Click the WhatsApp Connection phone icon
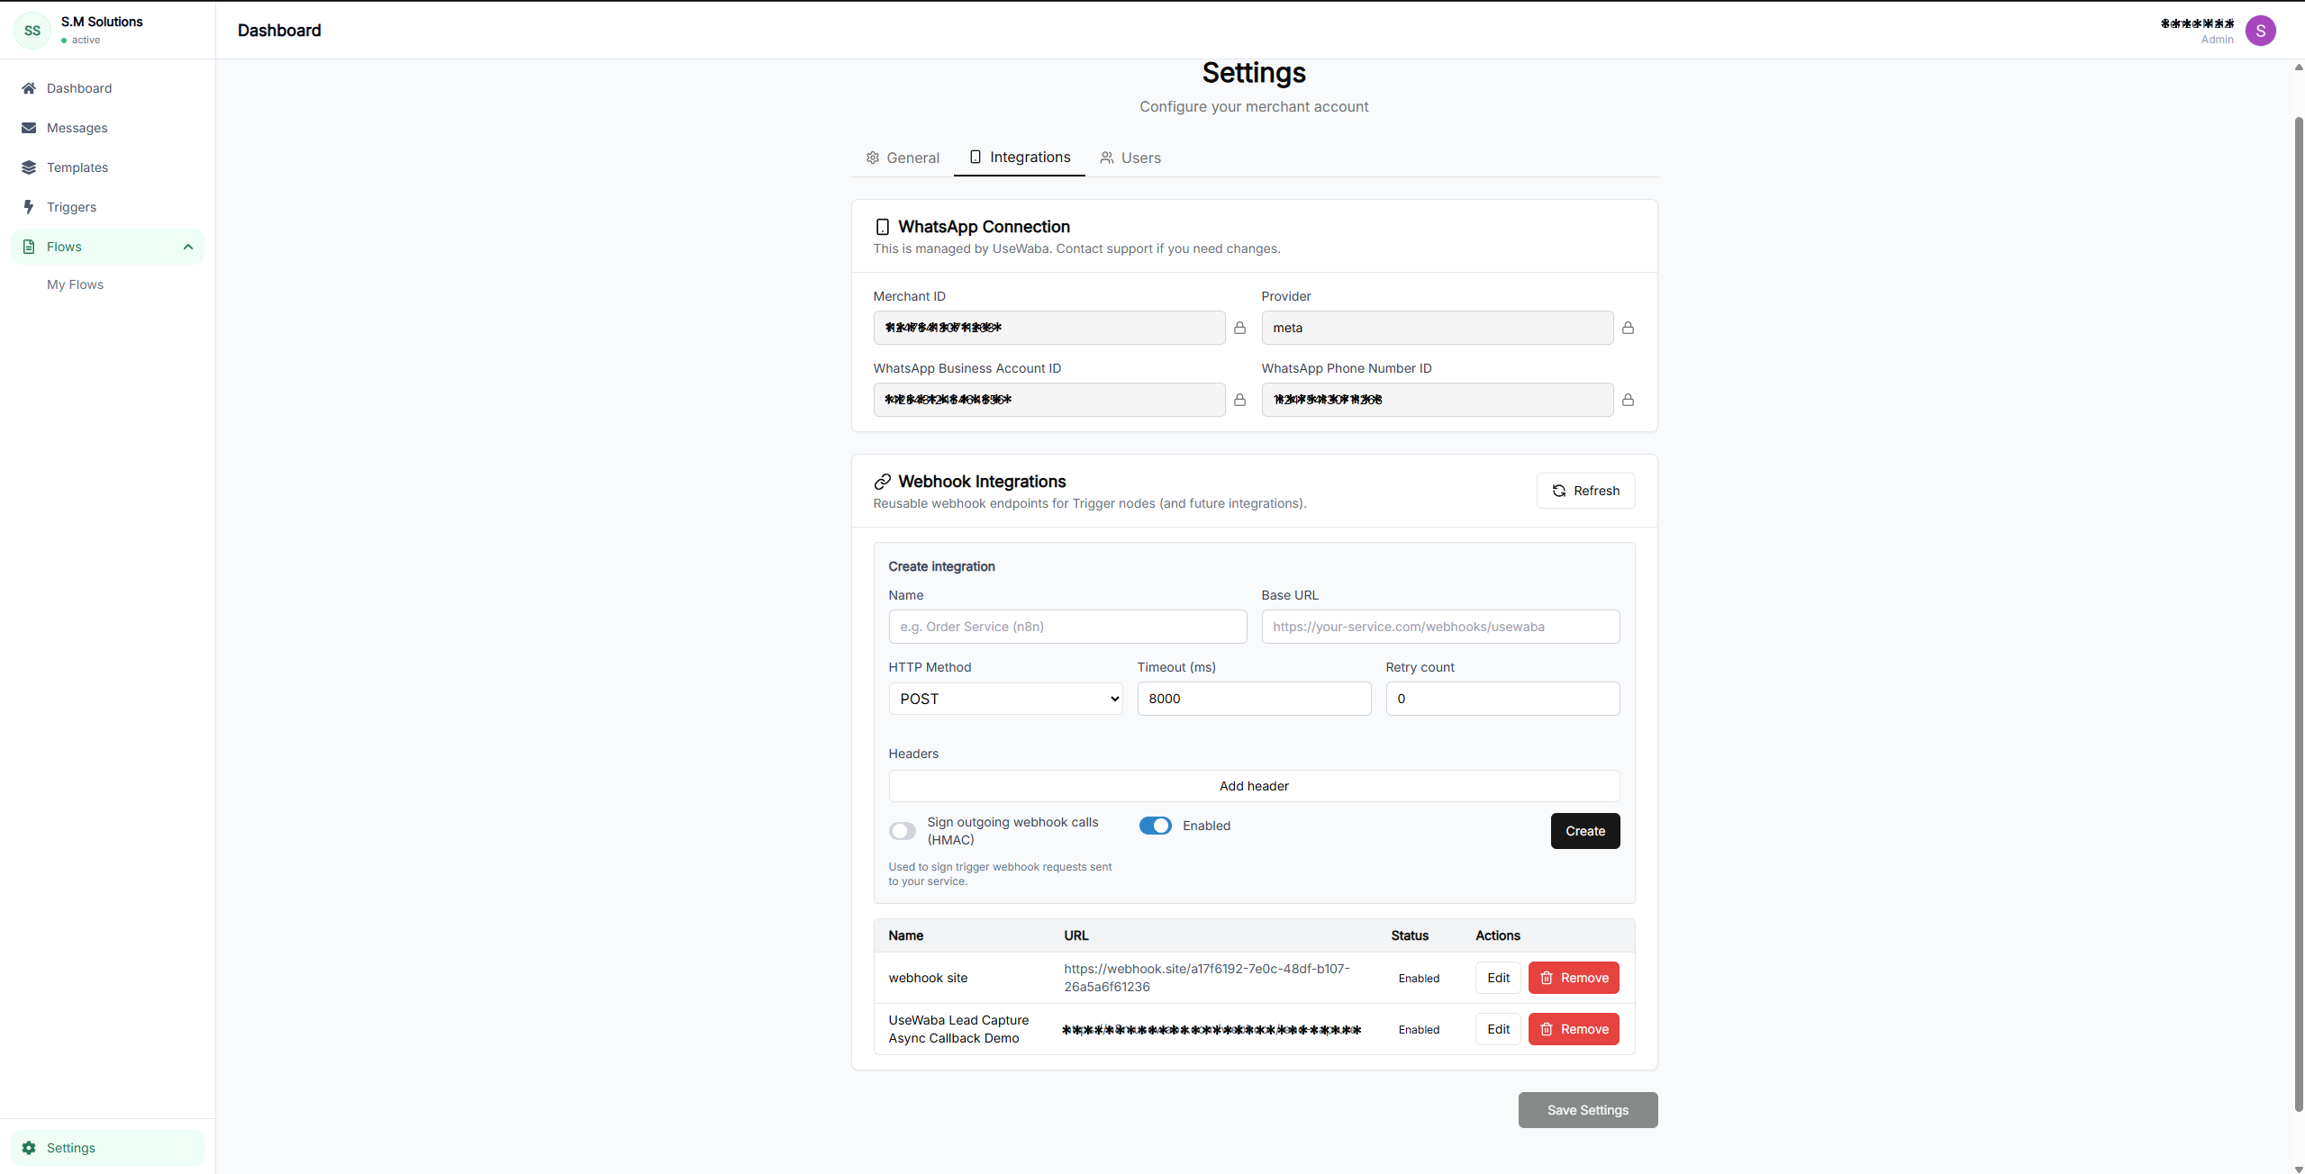2305x1174 pixels. tap(882, 227)
